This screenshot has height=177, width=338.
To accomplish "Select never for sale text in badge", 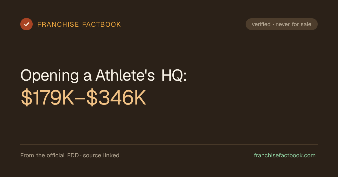I will (x=293, y=24).
